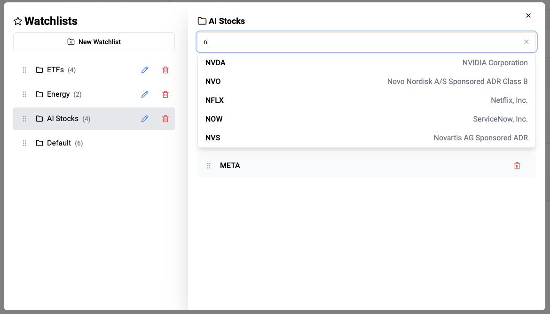550x314 pixels.
Task: Clear the search field with the x icon
Action: tap(526, 42)
